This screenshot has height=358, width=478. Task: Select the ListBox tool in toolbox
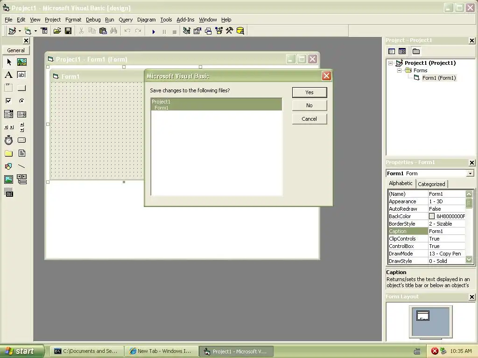pyautogui.click(x=21, y=114)
